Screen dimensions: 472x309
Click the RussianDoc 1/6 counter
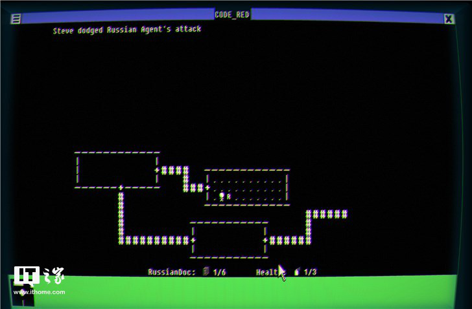point(219,272)
